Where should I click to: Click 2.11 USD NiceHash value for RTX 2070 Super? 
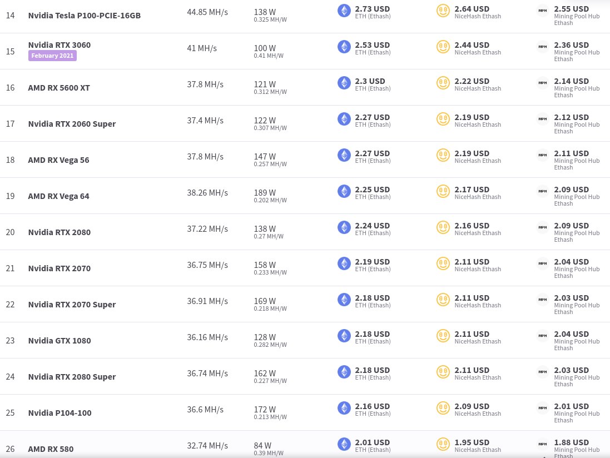click(x=472, y=298)
